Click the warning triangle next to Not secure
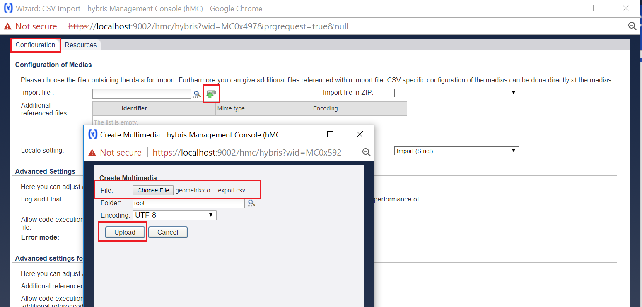Screen dimensions: 642x307 click(7, 26)
